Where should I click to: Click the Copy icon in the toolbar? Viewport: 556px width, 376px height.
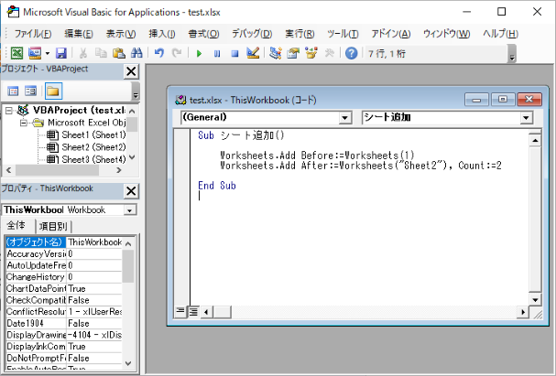click(101, 53)
